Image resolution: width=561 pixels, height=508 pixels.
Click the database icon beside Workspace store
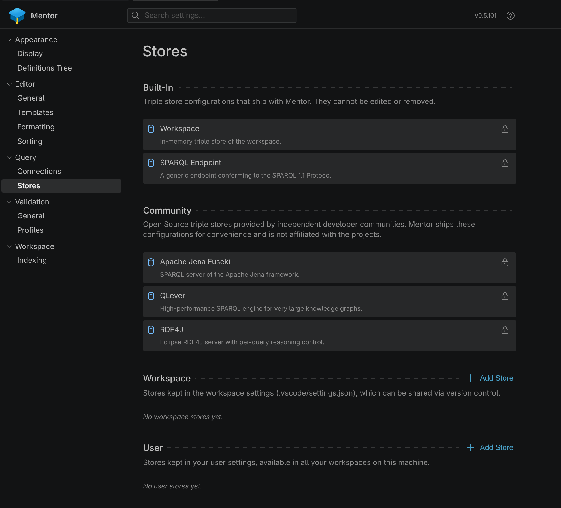tap(151, 129)
